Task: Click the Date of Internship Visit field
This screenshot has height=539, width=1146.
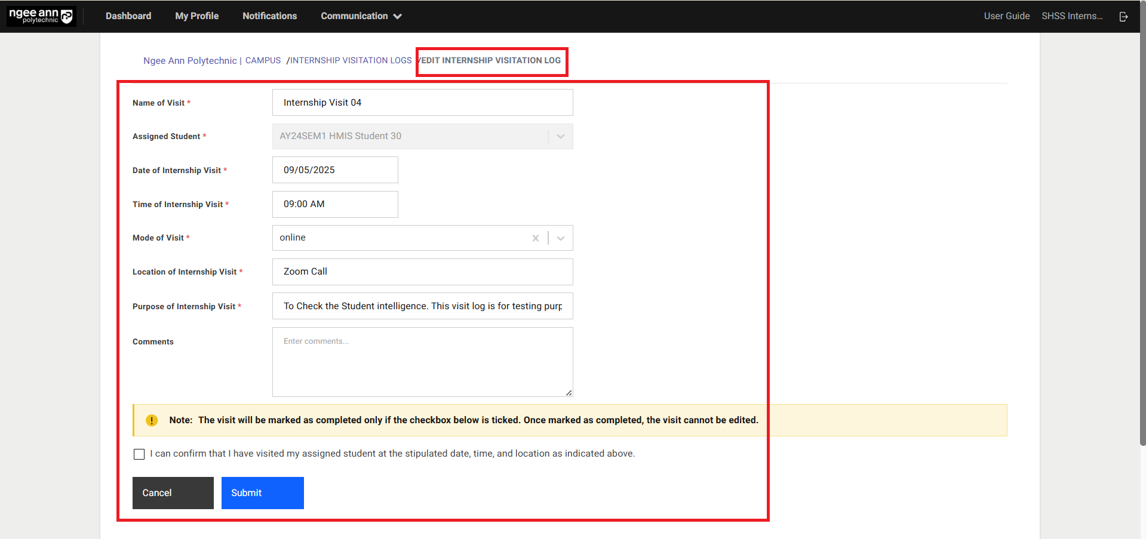Action: coord(334,170)
